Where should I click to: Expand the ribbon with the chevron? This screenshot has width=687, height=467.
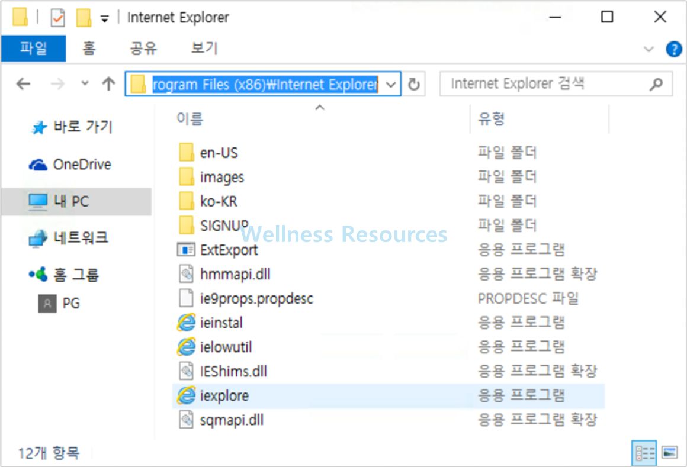(x=649, y=49)
